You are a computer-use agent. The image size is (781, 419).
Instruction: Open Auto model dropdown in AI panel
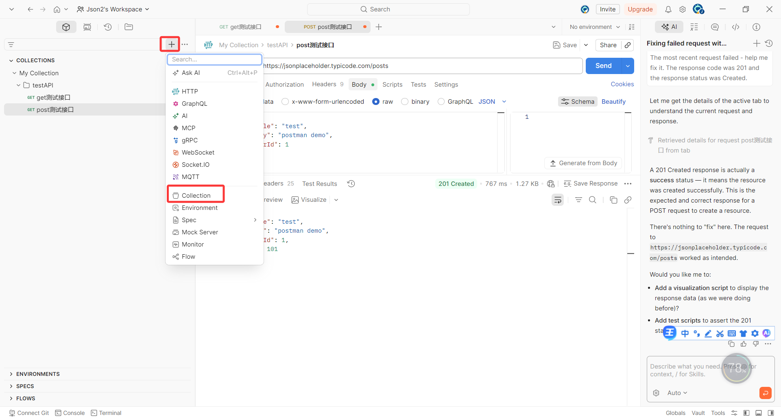click(677, 393)
